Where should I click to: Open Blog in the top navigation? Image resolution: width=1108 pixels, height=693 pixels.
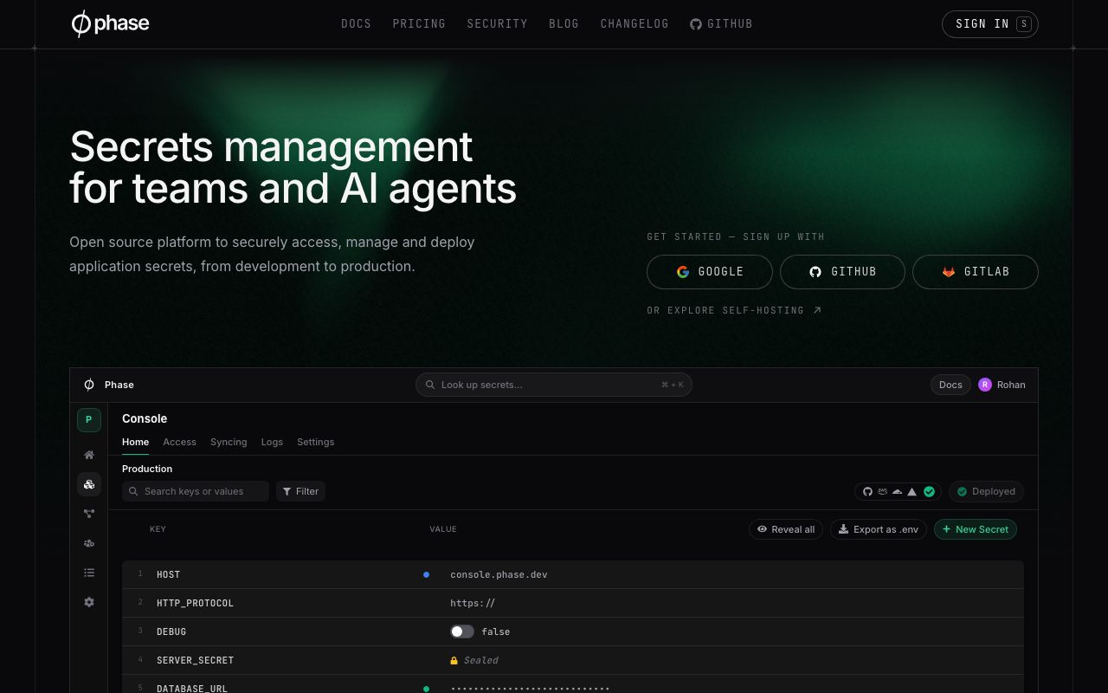pyautogui.click(x=564, y=24)
